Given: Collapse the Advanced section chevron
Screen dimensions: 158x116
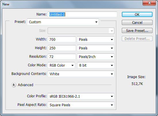Looking at the screenshot, I should tap(14, 85).
